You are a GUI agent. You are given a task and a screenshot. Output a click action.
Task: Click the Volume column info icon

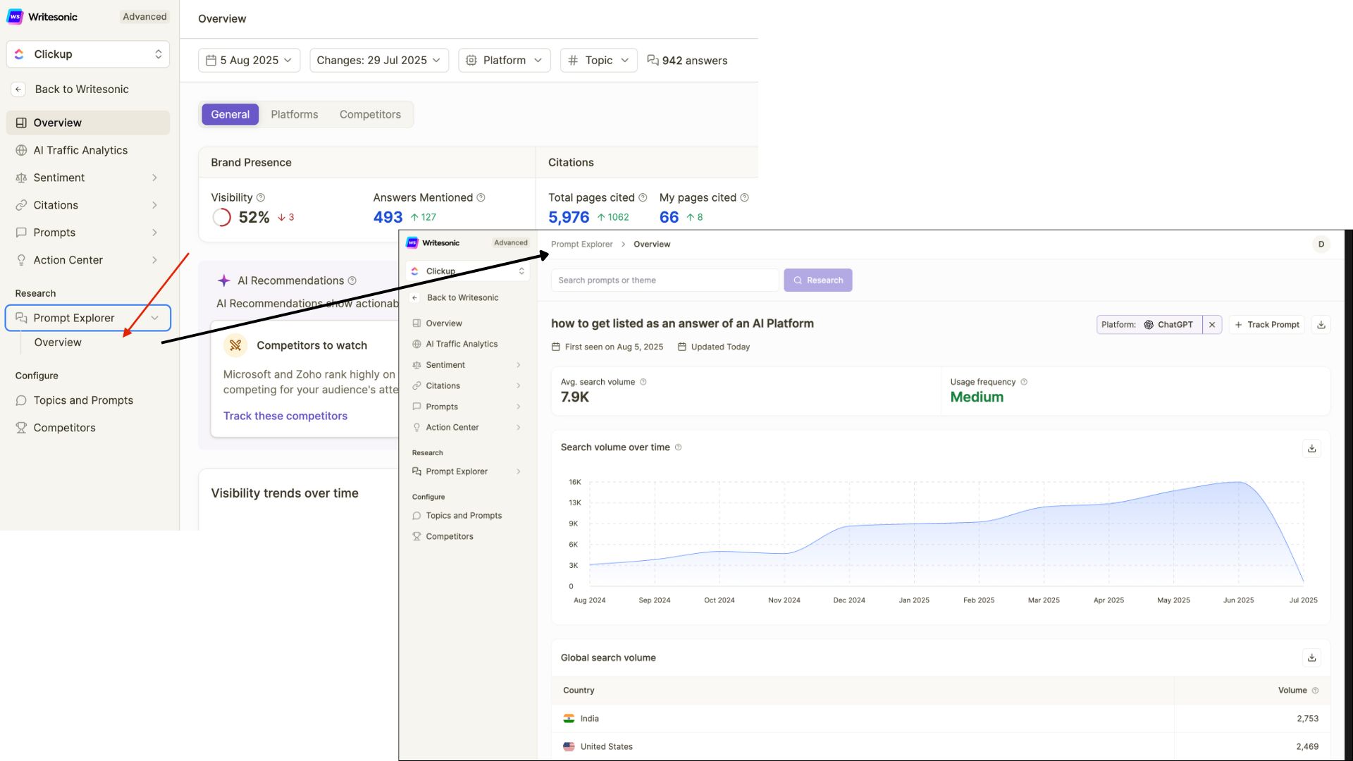[1315, 691]
